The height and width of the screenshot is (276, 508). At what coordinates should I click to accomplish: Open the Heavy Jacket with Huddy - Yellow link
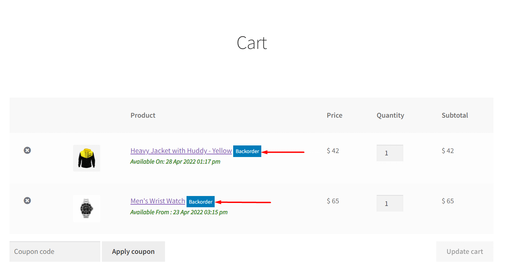coord(181,150)
